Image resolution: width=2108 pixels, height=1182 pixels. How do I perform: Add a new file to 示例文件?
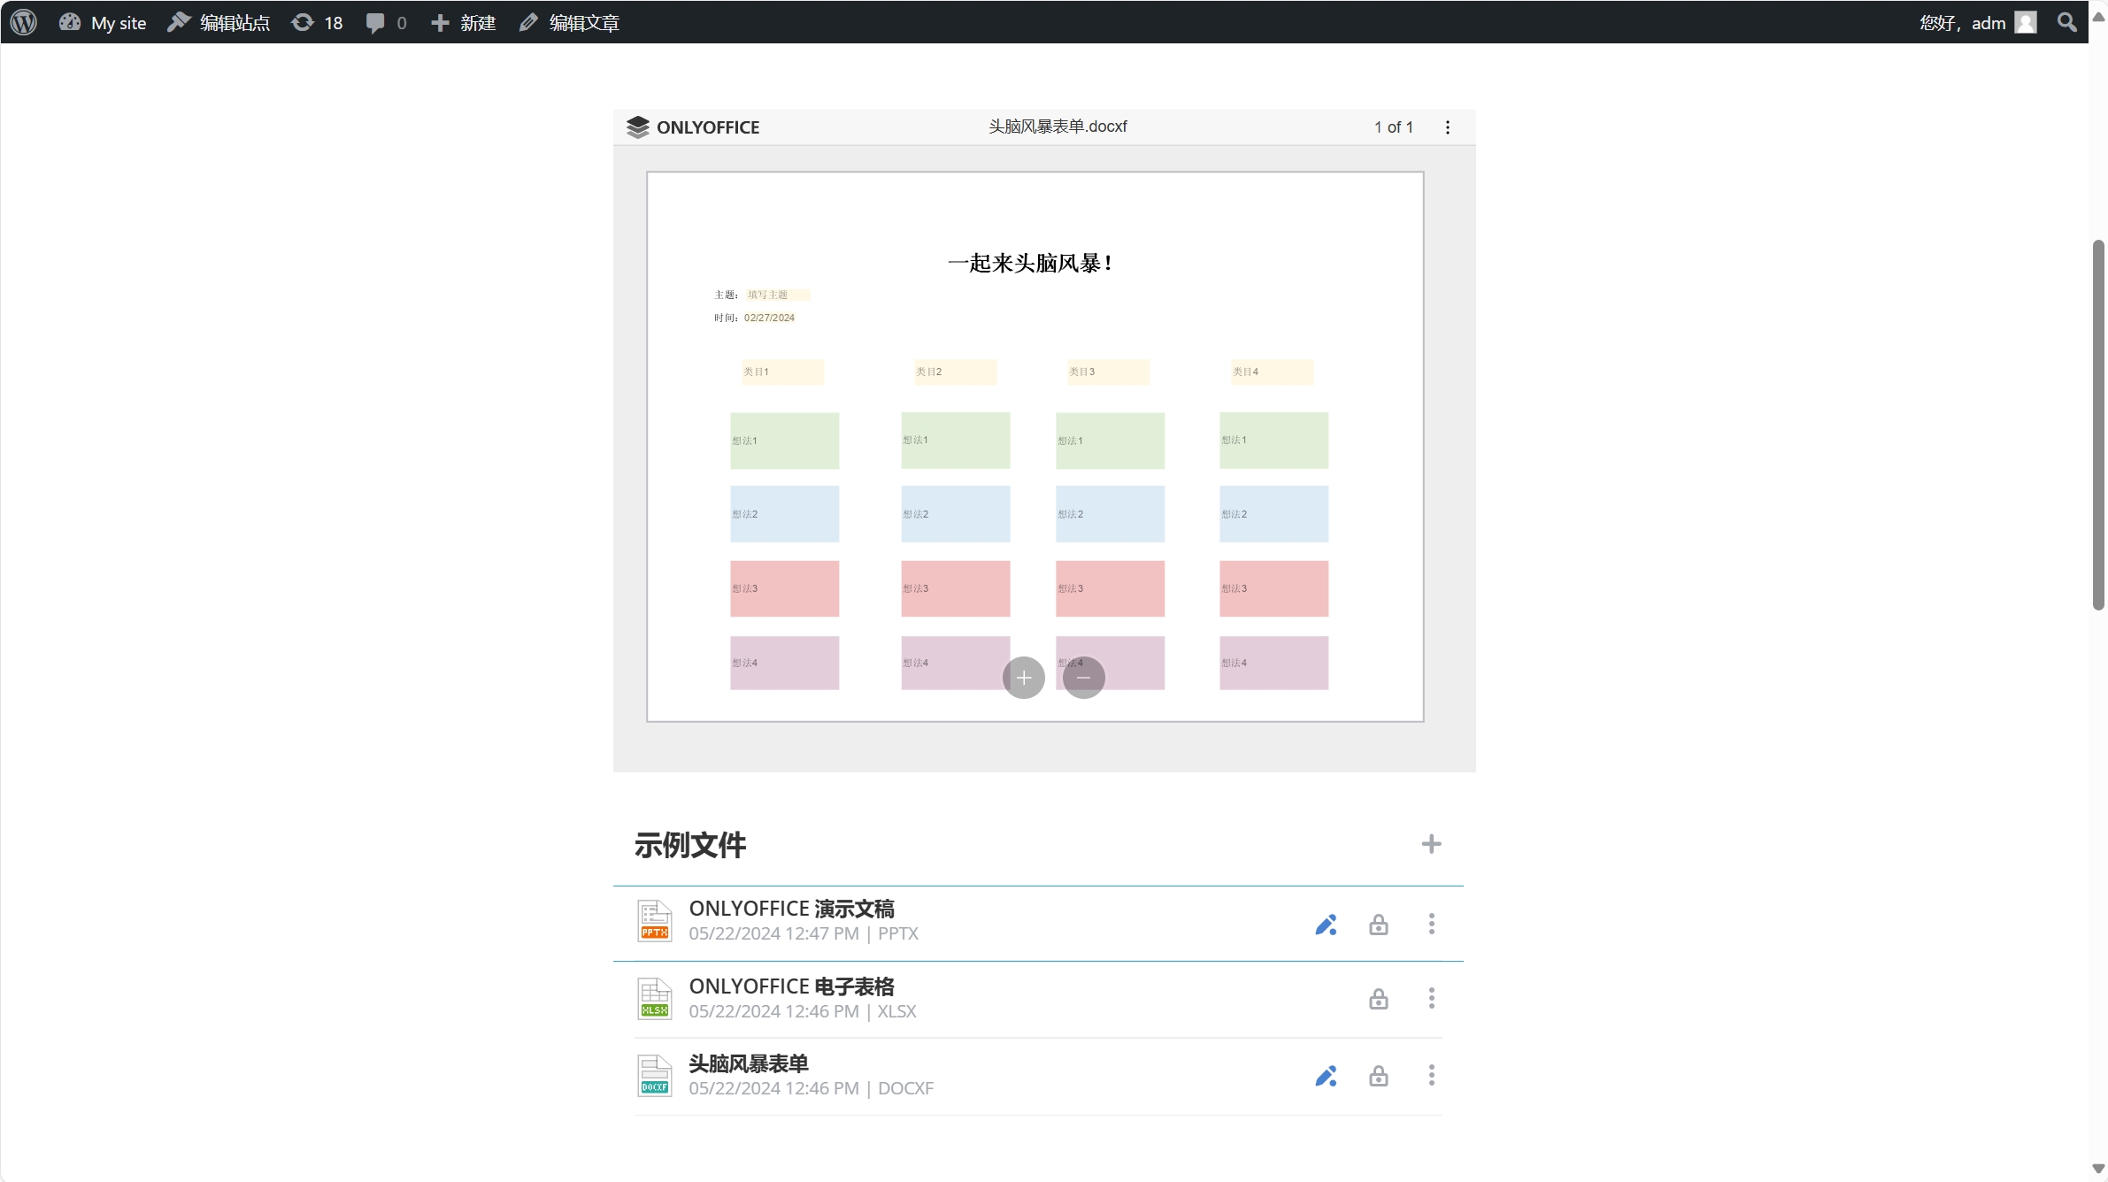1431,844
